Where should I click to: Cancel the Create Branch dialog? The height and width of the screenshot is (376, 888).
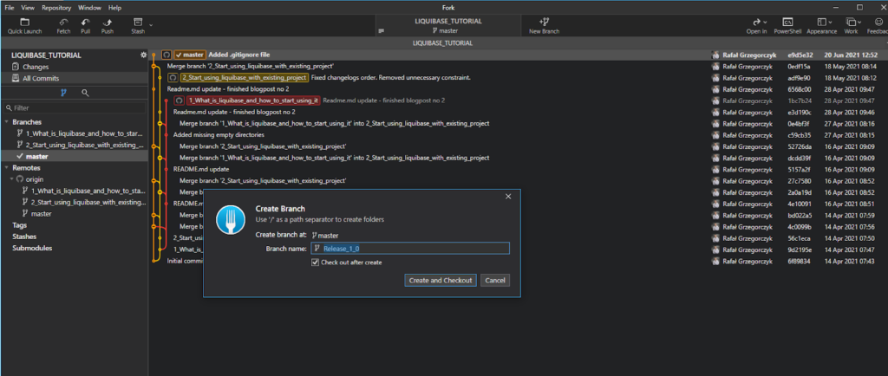click(x=495, y=281)
